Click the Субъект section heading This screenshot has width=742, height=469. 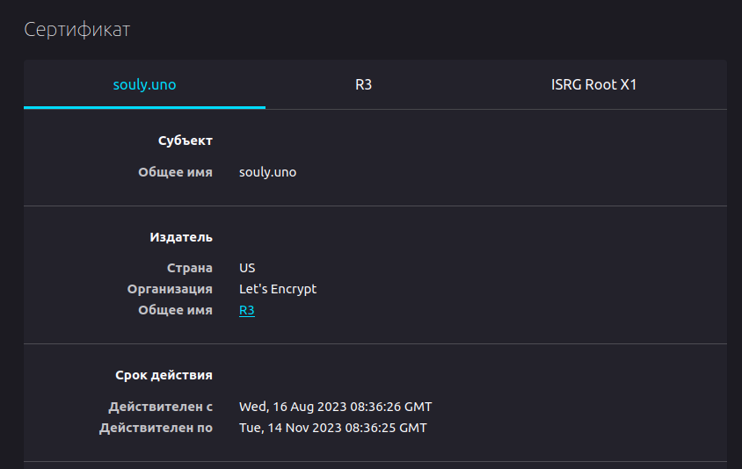185,141
